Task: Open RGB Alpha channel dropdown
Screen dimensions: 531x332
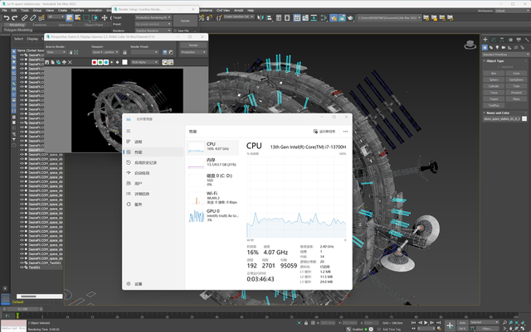Action: pos(144,62)
